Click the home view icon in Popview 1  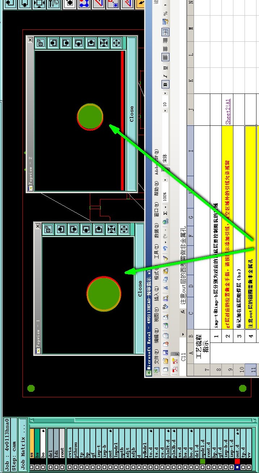pyautogui.click(x=48, y=229)
